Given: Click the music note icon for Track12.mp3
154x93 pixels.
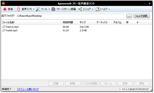Looking at the screenshot, I should (4, 27).
